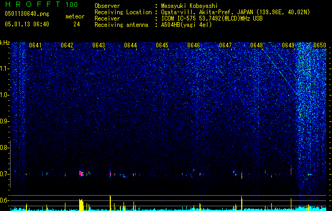Click the meteor count value 24

point(77,24)
